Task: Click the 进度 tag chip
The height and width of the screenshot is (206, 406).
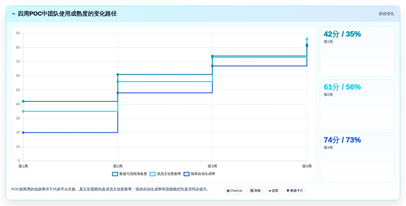Action: click(x=273, y=191)
